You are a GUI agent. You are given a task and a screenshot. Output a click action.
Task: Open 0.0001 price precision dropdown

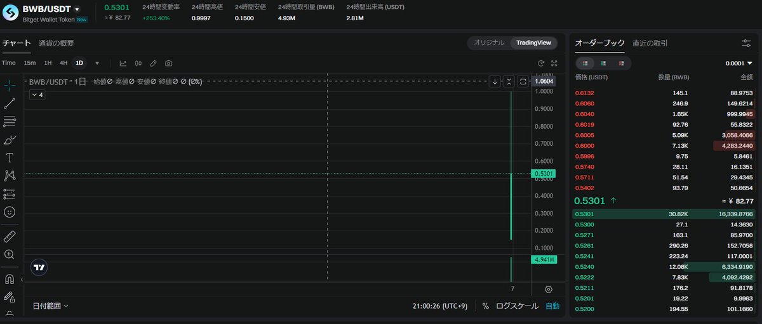point(739,63)
